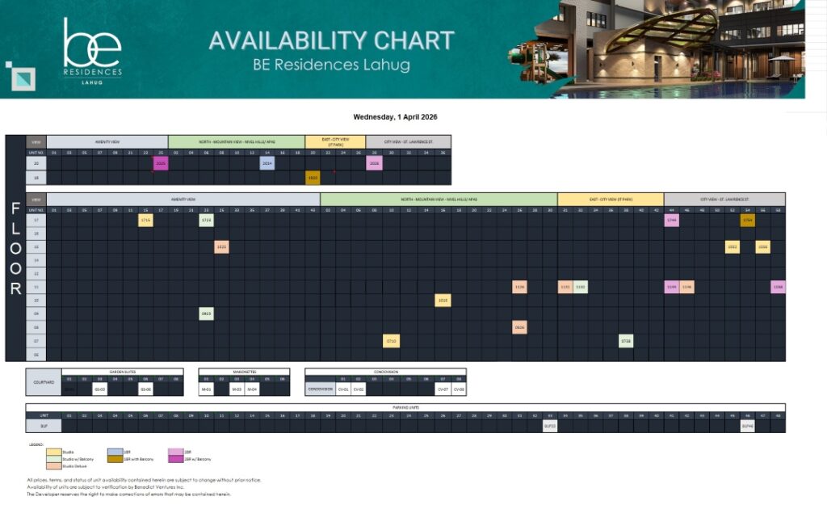Image resolution: width=827 pixels, height=505 pixels.
Task: Click maisonette unit M-01
Action: click(x=206, y=389)
